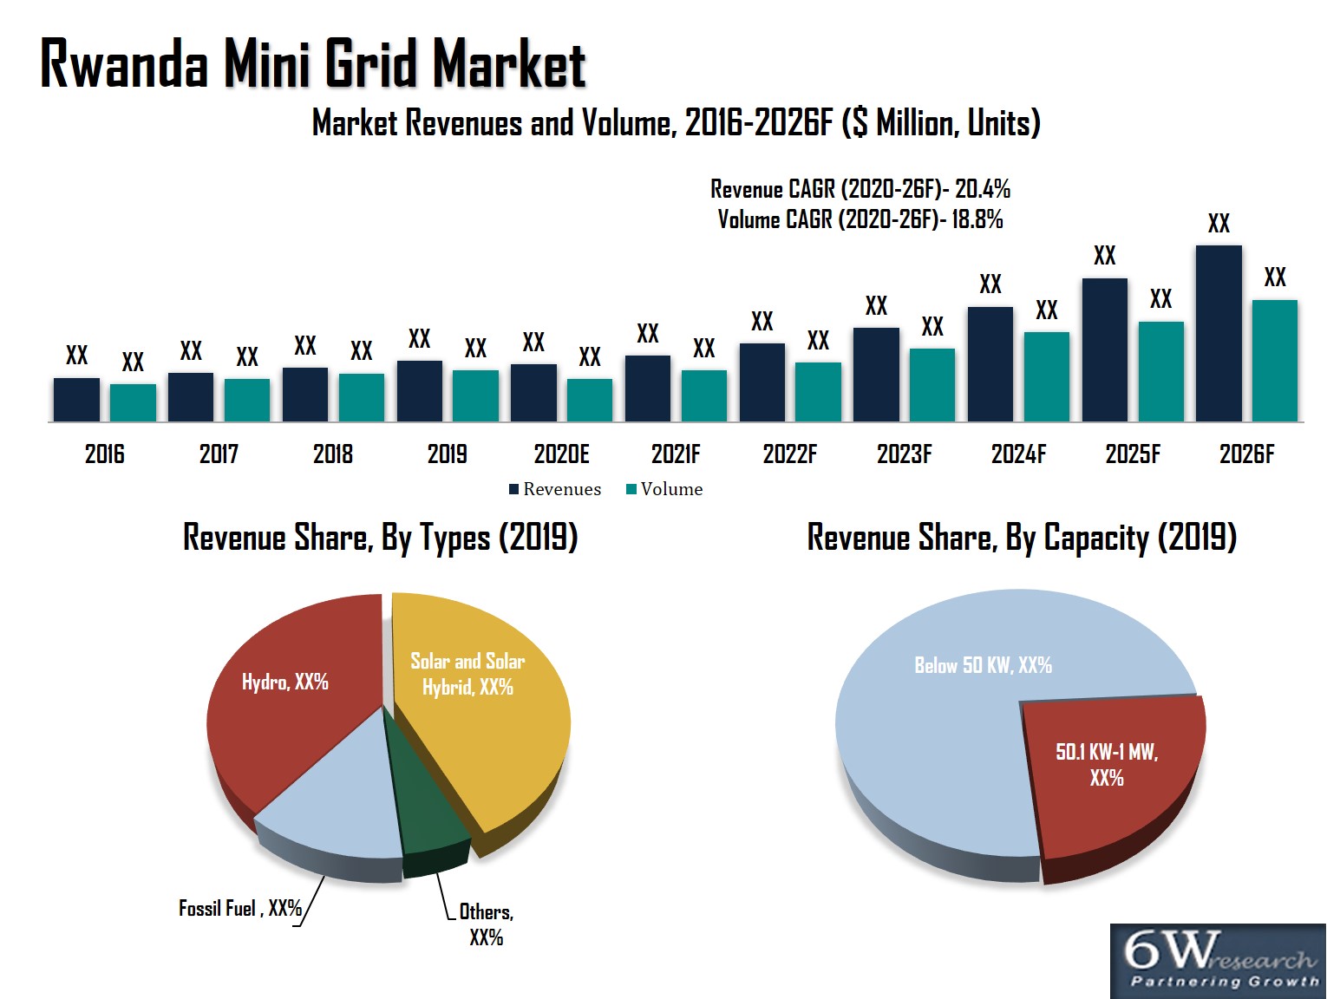The width and height of the screenshot is (1327, 999).
Task: Click the Revenues legend color swatch
Action: tap(513, 489)
